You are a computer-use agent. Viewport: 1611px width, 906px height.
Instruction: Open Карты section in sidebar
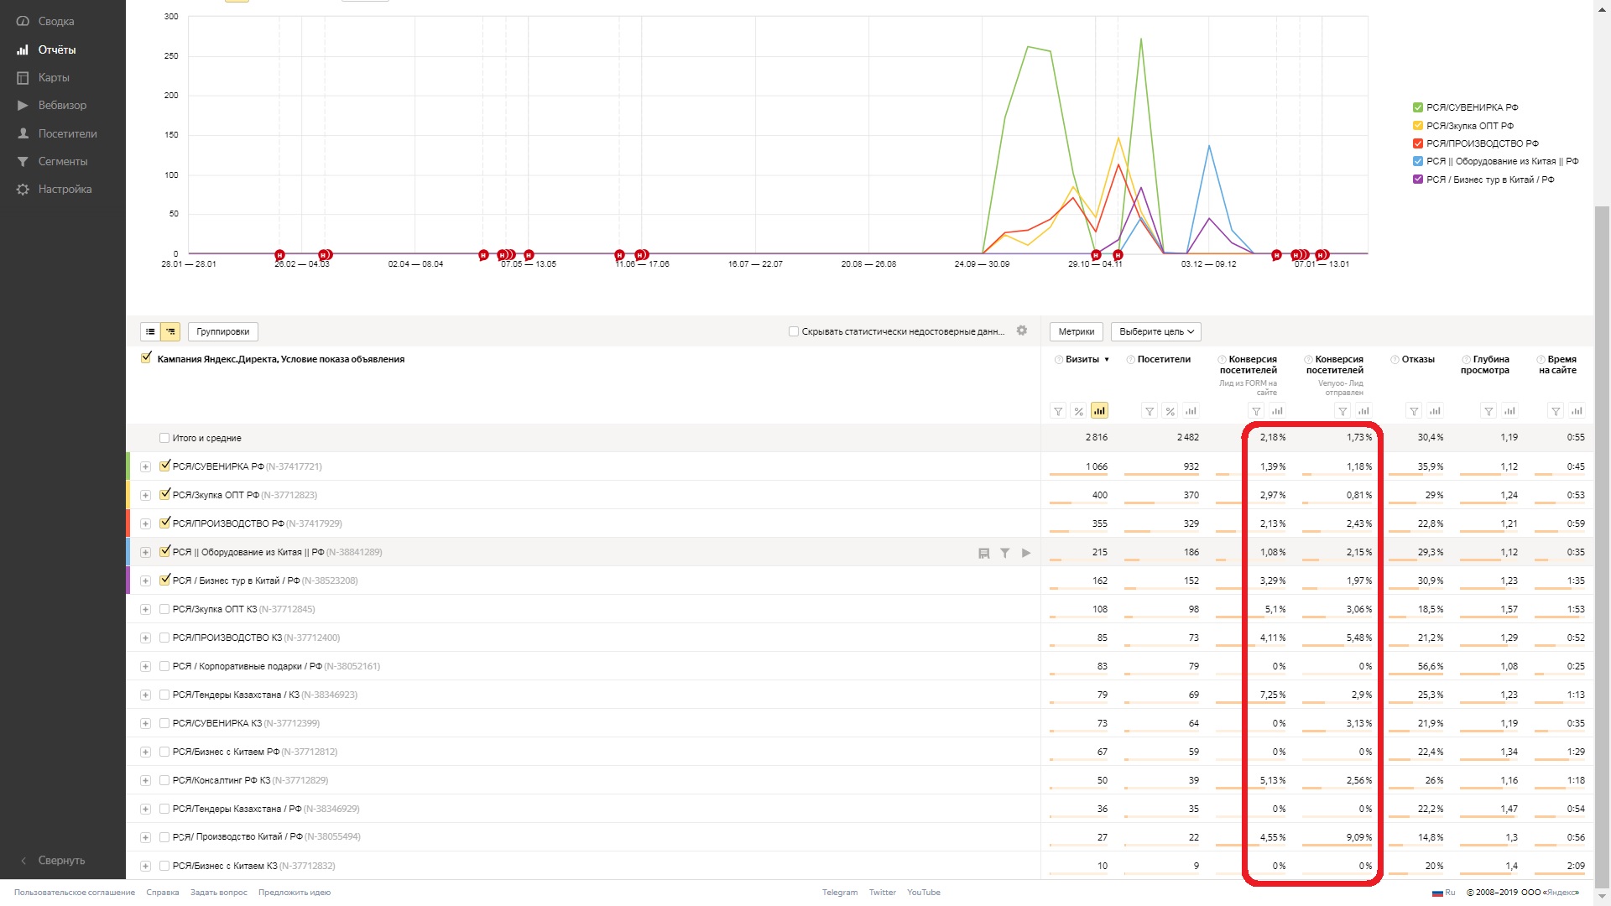click(x=53, y=77)
